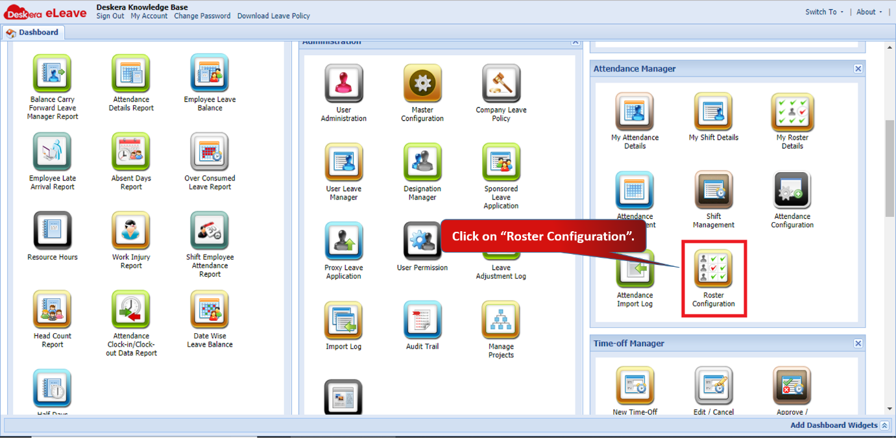Open Head Count Report
This screenshot has width=896, height=439.
[x=53, y=310]
